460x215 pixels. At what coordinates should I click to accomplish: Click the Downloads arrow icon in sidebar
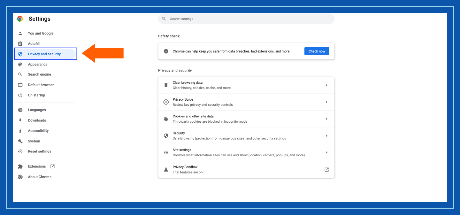(20, 120)
